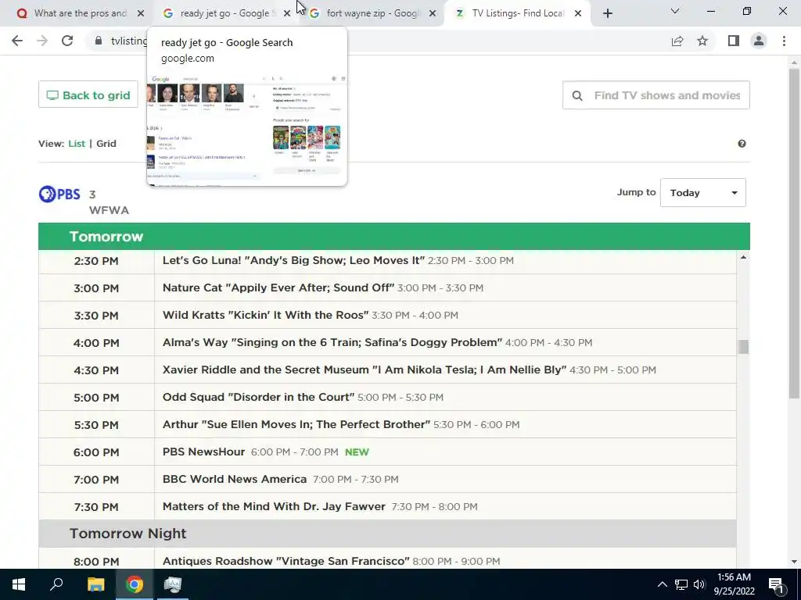
Task: Open Chrome three-dot menu
Action: click(x=784, y=41)
